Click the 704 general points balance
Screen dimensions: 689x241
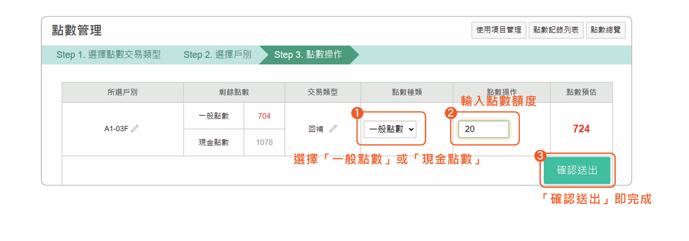[264, 116]
